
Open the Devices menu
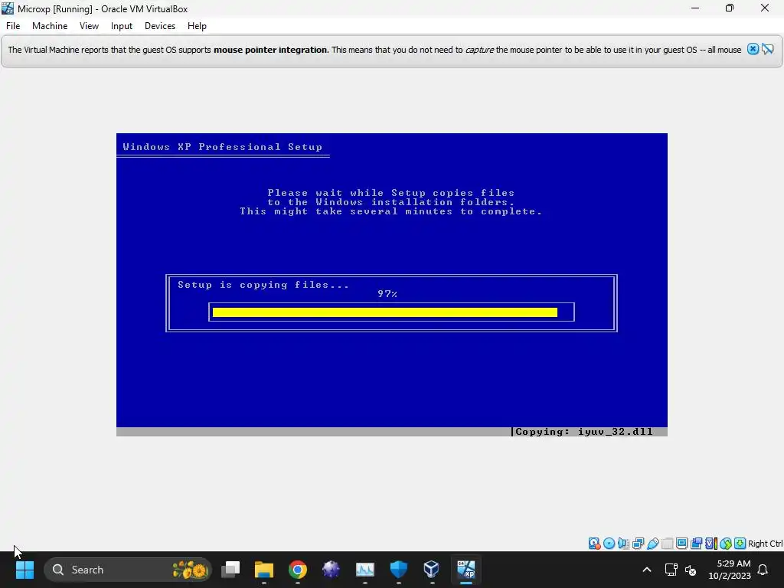[160, 26]
